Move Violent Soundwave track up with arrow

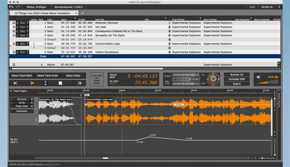tap(27, 52)
